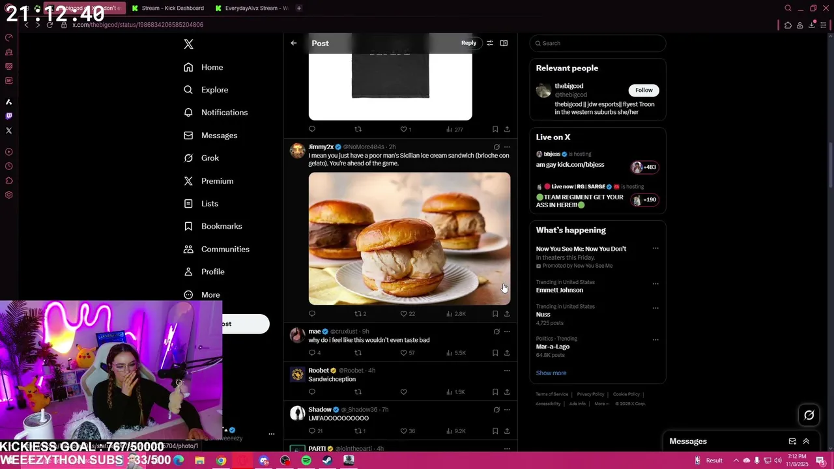This screenshot has height=469, width=834.
Task: Open Steam from the taskbar
Action: tap(327, 461)
